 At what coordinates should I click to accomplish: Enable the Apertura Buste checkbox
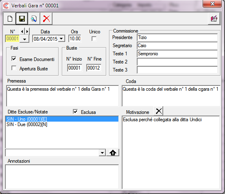tap(14, 68)
